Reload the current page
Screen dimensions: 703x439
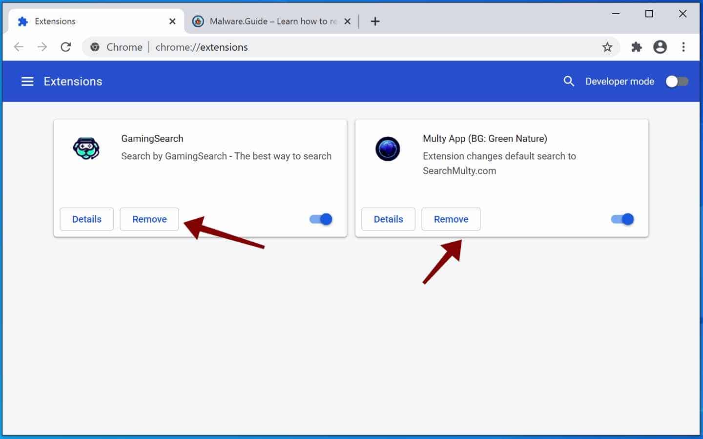click(x=66, y=47)
